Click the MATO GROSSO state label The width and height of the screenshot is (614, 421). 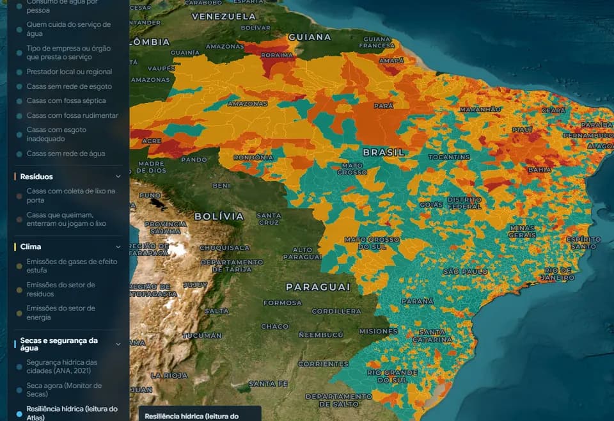pyautogui.click(x=352, y=169)
